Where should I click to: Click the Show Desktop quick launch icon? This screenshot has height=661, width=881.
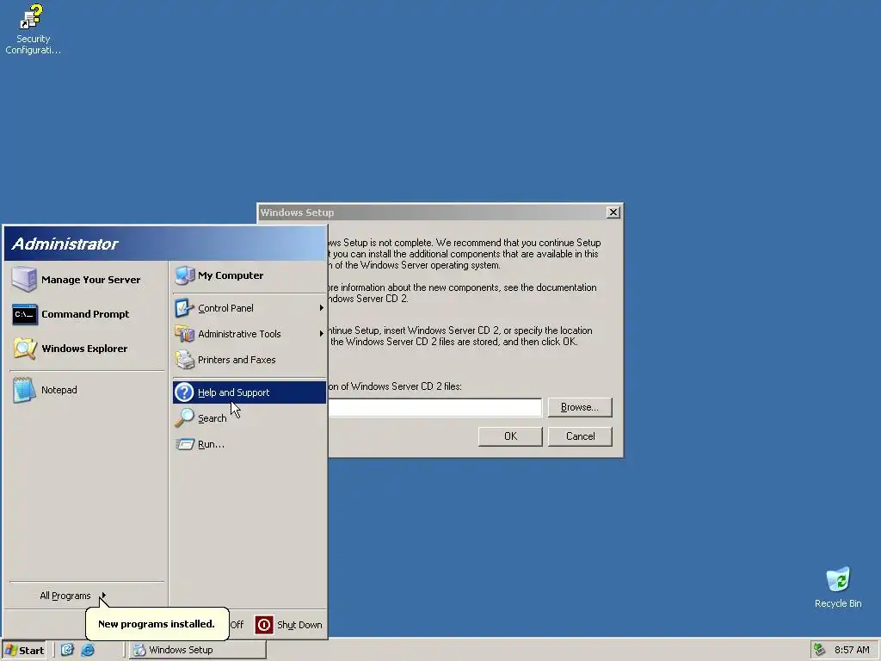click(x=67, y=650)
